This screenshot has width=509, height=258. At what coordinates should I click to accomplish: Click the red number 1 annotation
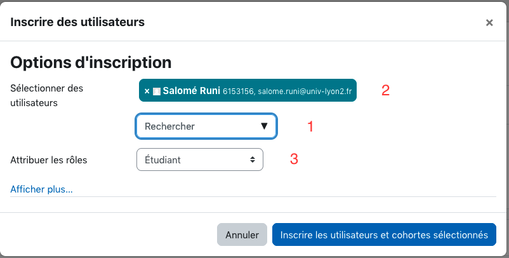[310, 126]
